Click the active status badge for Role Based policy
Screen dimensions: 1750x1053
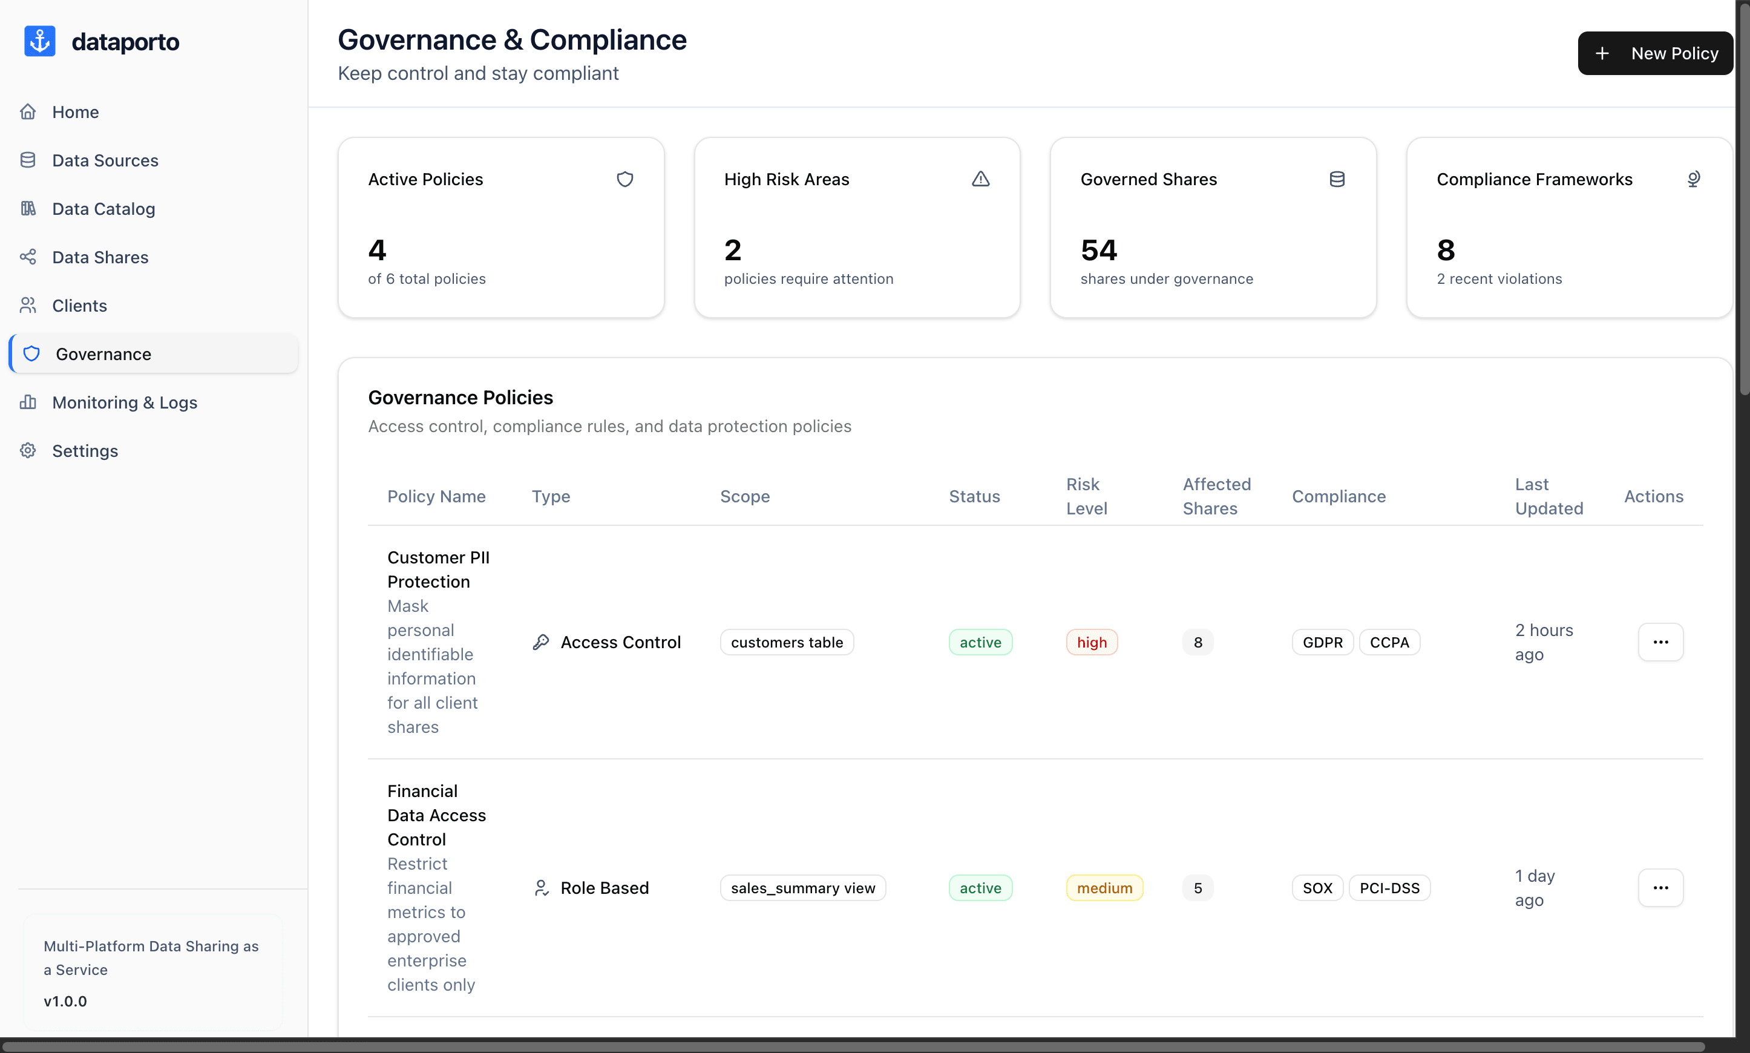tap(980, 888)
